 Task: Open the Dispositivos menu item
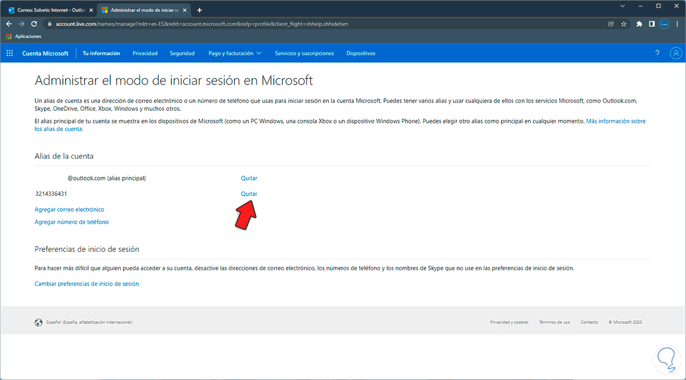[361, 53]
